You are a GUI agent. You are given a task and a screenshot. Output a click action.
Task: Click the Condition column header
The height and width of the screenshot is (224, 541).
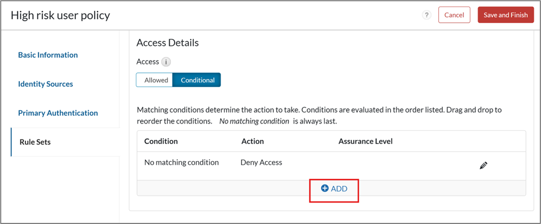pyautogui.click(x=161, y=141)
